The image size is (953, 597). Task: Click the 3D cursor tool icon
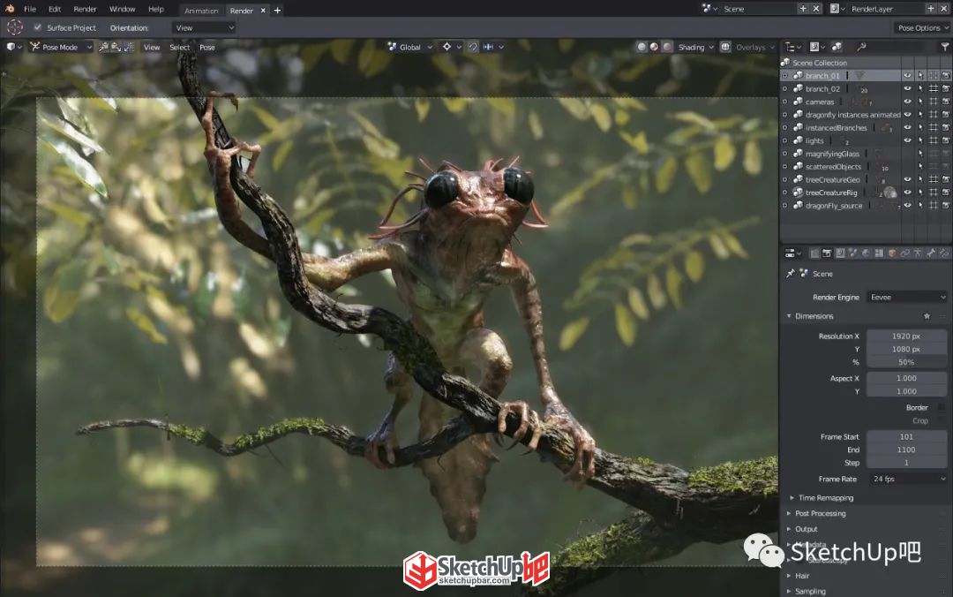[15, 27]
